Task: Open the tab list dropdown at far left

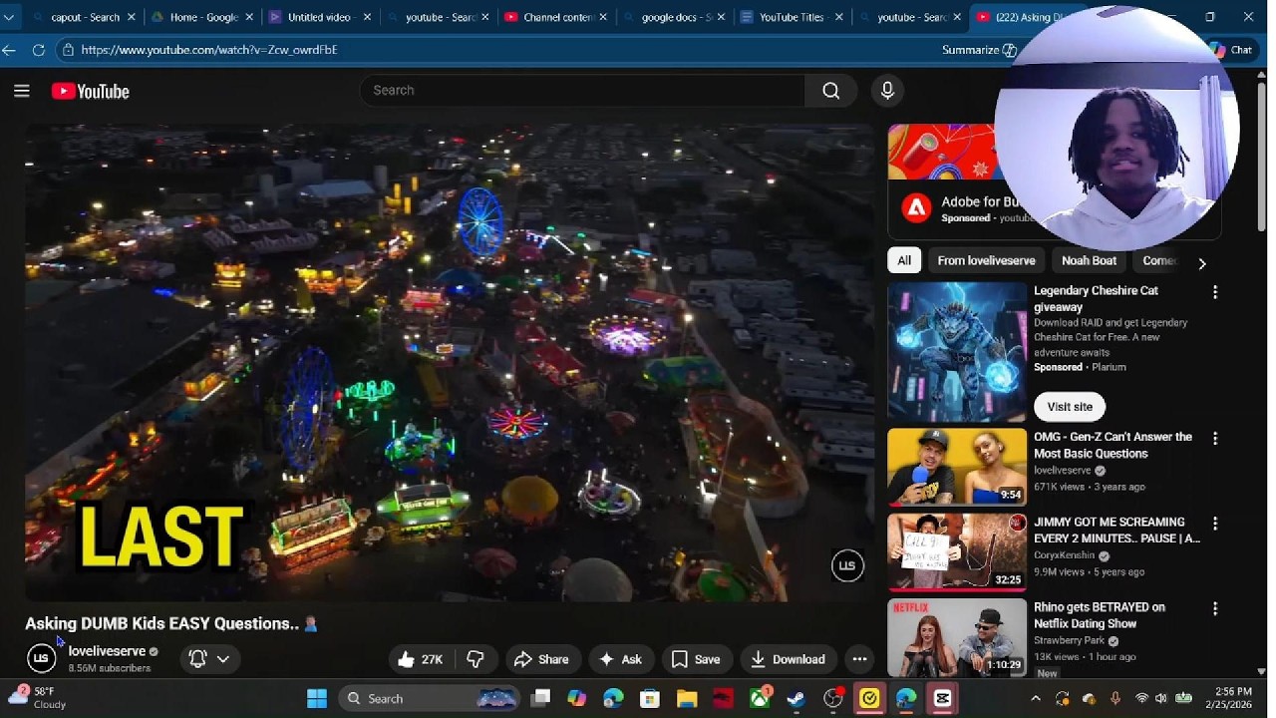Action: tap(9, 17)
